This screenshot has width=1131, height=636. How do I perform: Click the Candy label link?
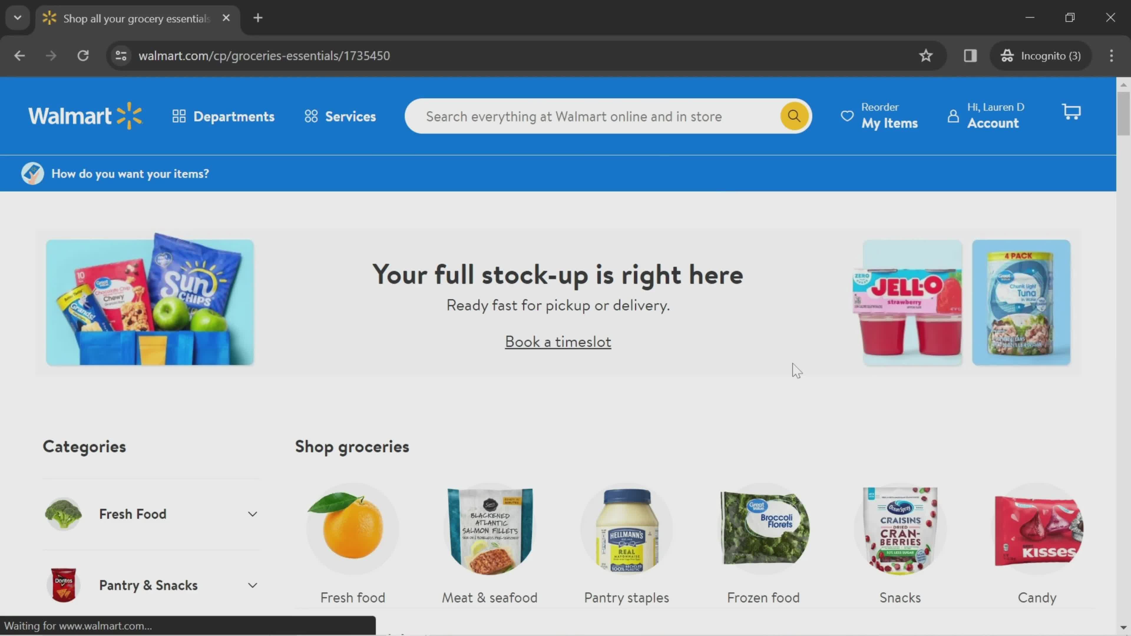coord(1037,597)
